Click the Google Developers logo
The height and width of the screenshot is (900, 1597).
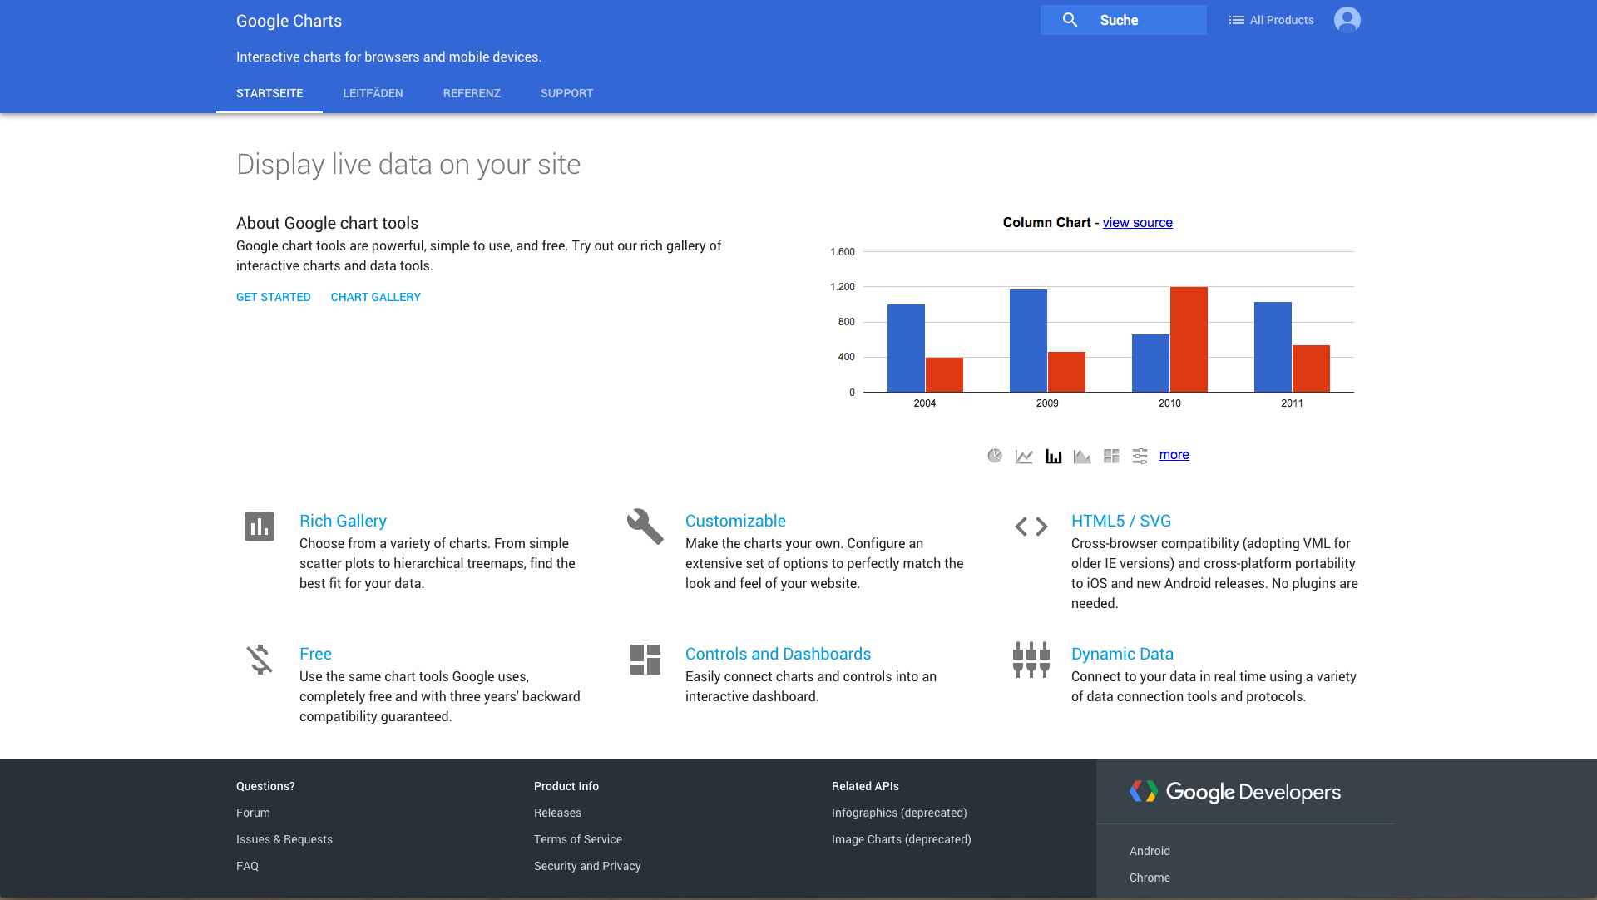tap(1235, 792)
